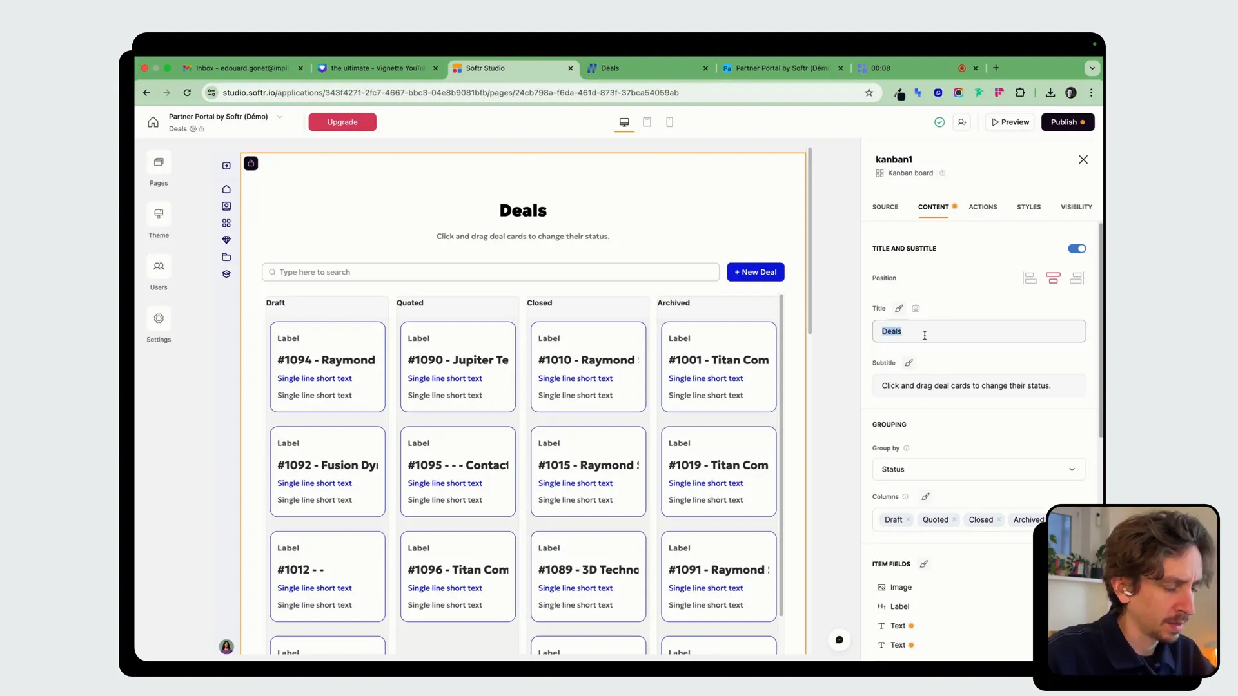Switch to tablet device preview icon

pyautogui.click(x=647, y=122)
